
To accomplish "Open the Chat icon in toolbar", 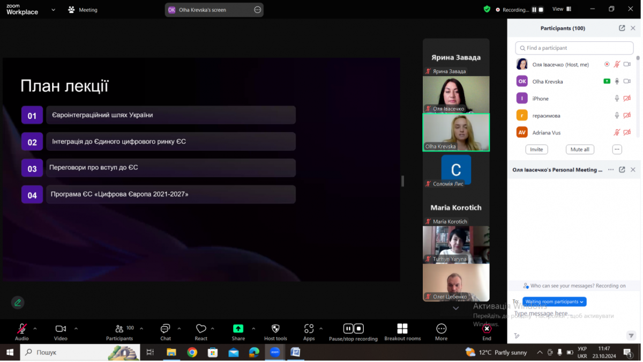I will click(165, 329).
